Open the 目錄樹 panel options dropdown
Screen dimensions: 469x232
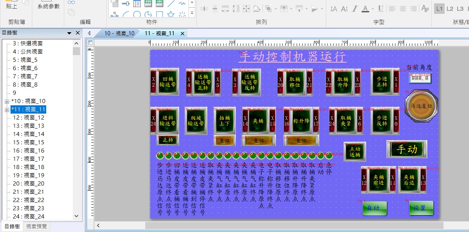click(69, 33)
